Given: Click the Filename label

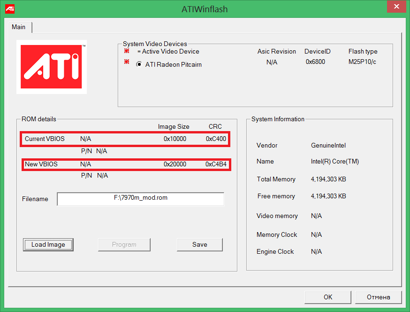Looking at the screenshot, I should [35, 199].
